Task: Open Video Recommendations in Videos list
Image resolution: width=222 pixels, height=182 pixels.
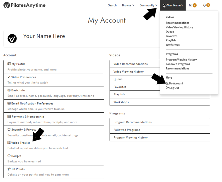Action: 135,64
